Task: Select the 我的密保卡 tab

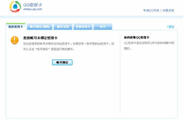Action: click(x=16, y=27)
